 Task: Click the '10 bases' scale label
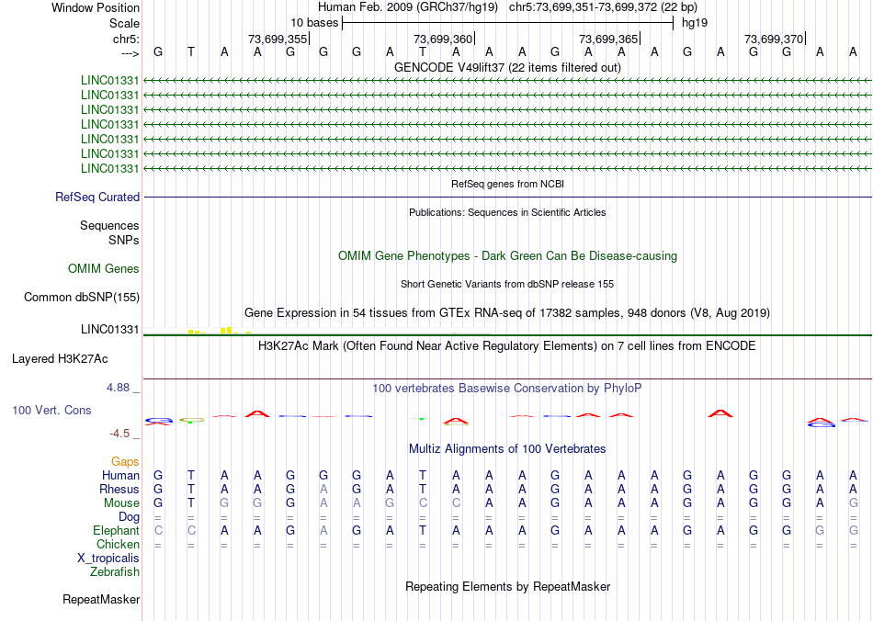pyautogui.click(x=314, y=23)
